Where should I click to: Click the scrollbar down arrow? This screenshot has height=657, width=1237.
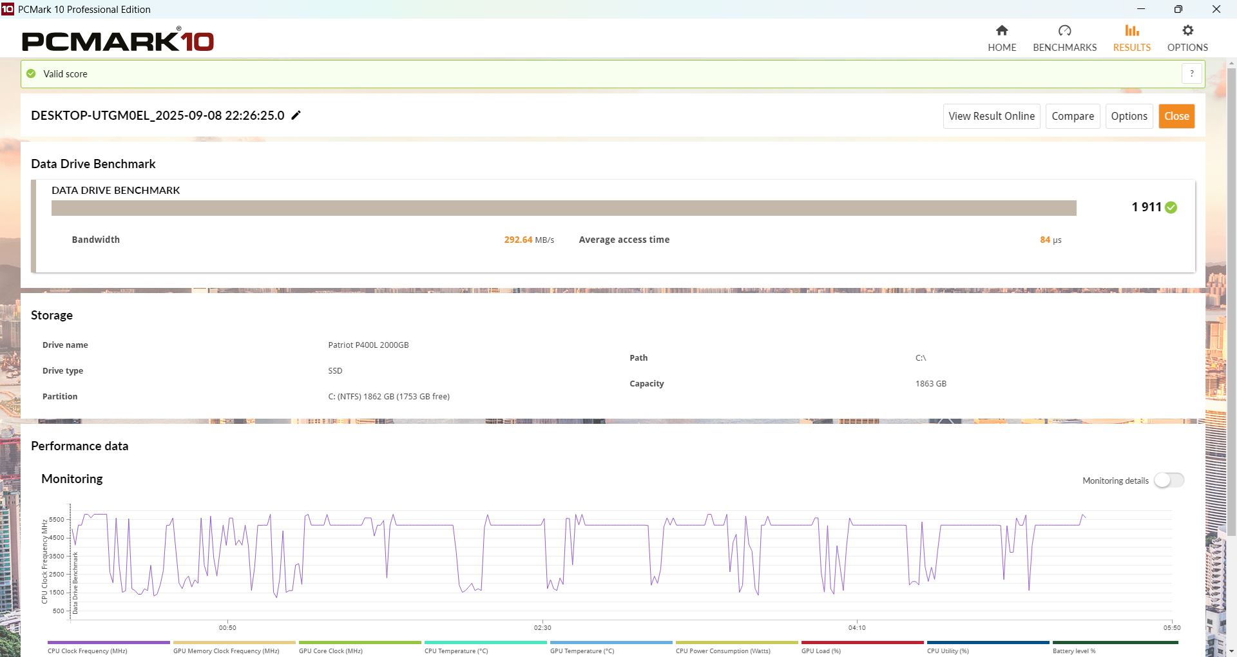pyautogui.click(x=1231, y=651)
